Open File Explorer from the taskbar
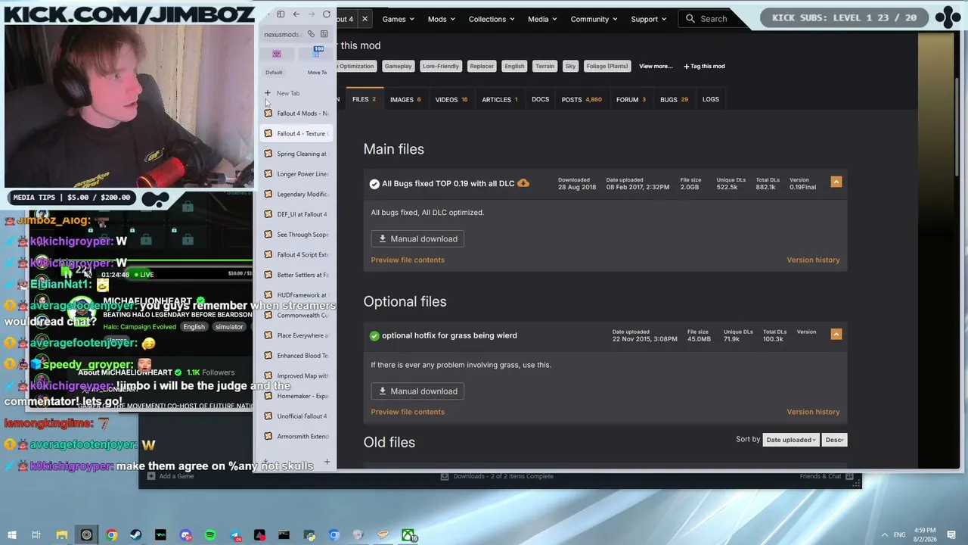This screenshot has width=968, height=545. (x=62, y=535)
